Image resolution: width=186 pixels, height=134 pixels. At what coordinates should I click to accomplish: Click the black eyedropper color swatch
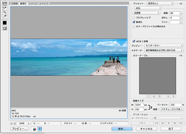coord(5,23)
